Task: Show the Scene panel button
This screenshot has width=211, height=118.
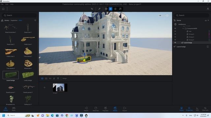Action: (x=181, y=109)
